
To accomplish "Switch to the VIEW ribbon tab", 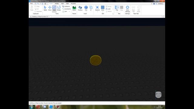I will 67,4.
